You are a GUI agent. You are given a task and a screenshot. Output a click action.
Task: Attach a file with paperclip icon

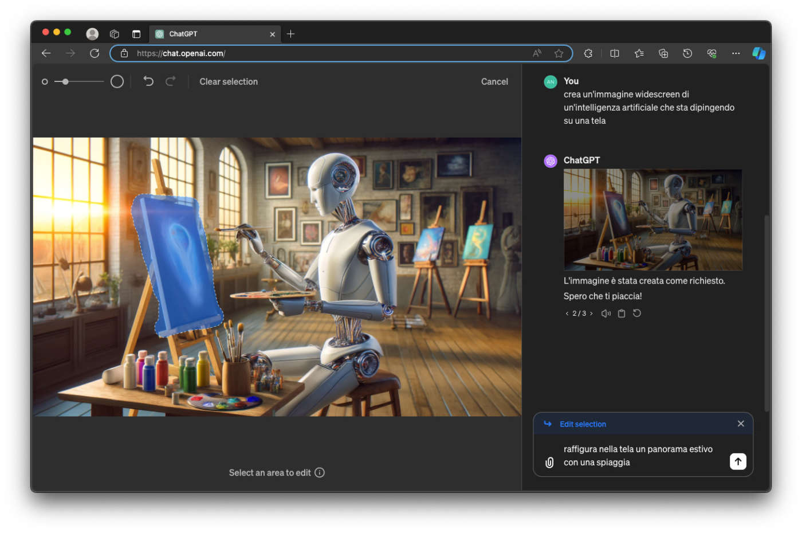pos(549,463)
